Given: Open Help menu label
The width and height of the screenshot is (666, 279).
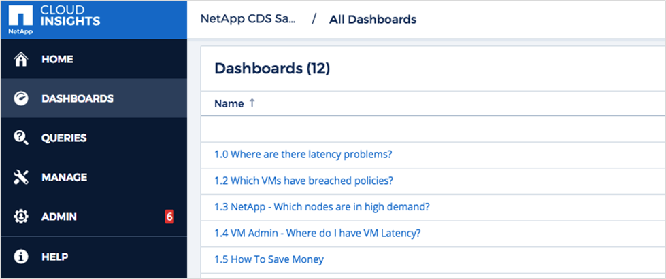Looking at the screenshot, I should click(x=55, y=257).
